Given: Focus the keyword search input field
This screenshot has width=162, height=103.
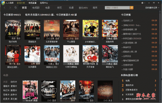Looking at the screenshot, I should click(117, 8).
